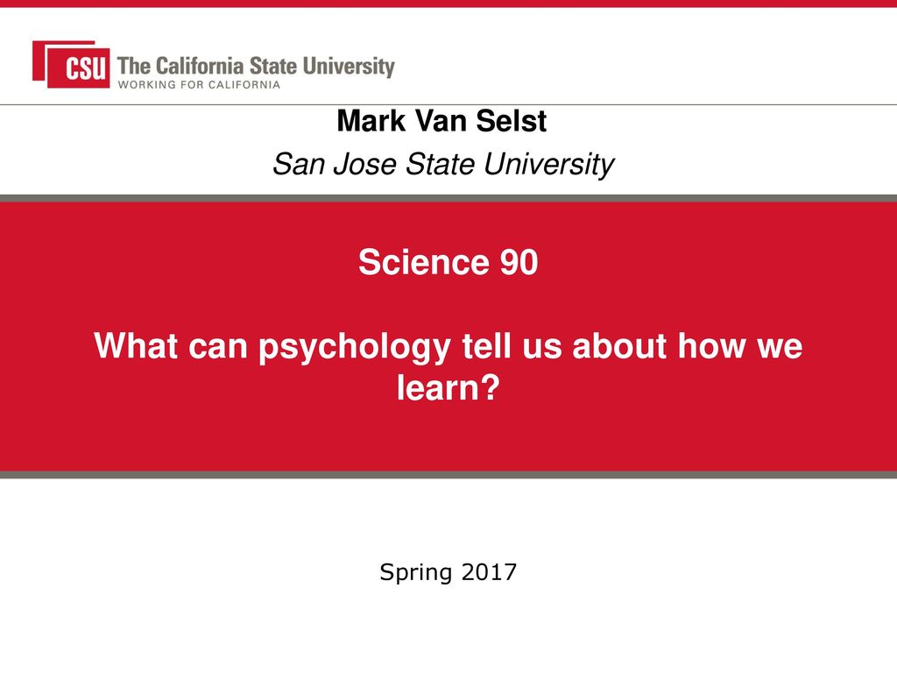Click the italic 'San Jose State University' text
This screenshot has height=673, width=897.
pos(442,164)
